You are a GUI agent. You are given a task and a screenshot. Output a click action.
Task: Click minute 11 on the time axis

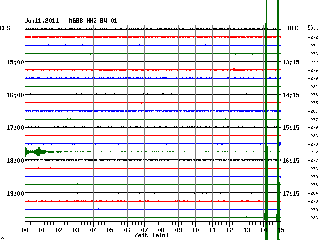click(212, 230)
